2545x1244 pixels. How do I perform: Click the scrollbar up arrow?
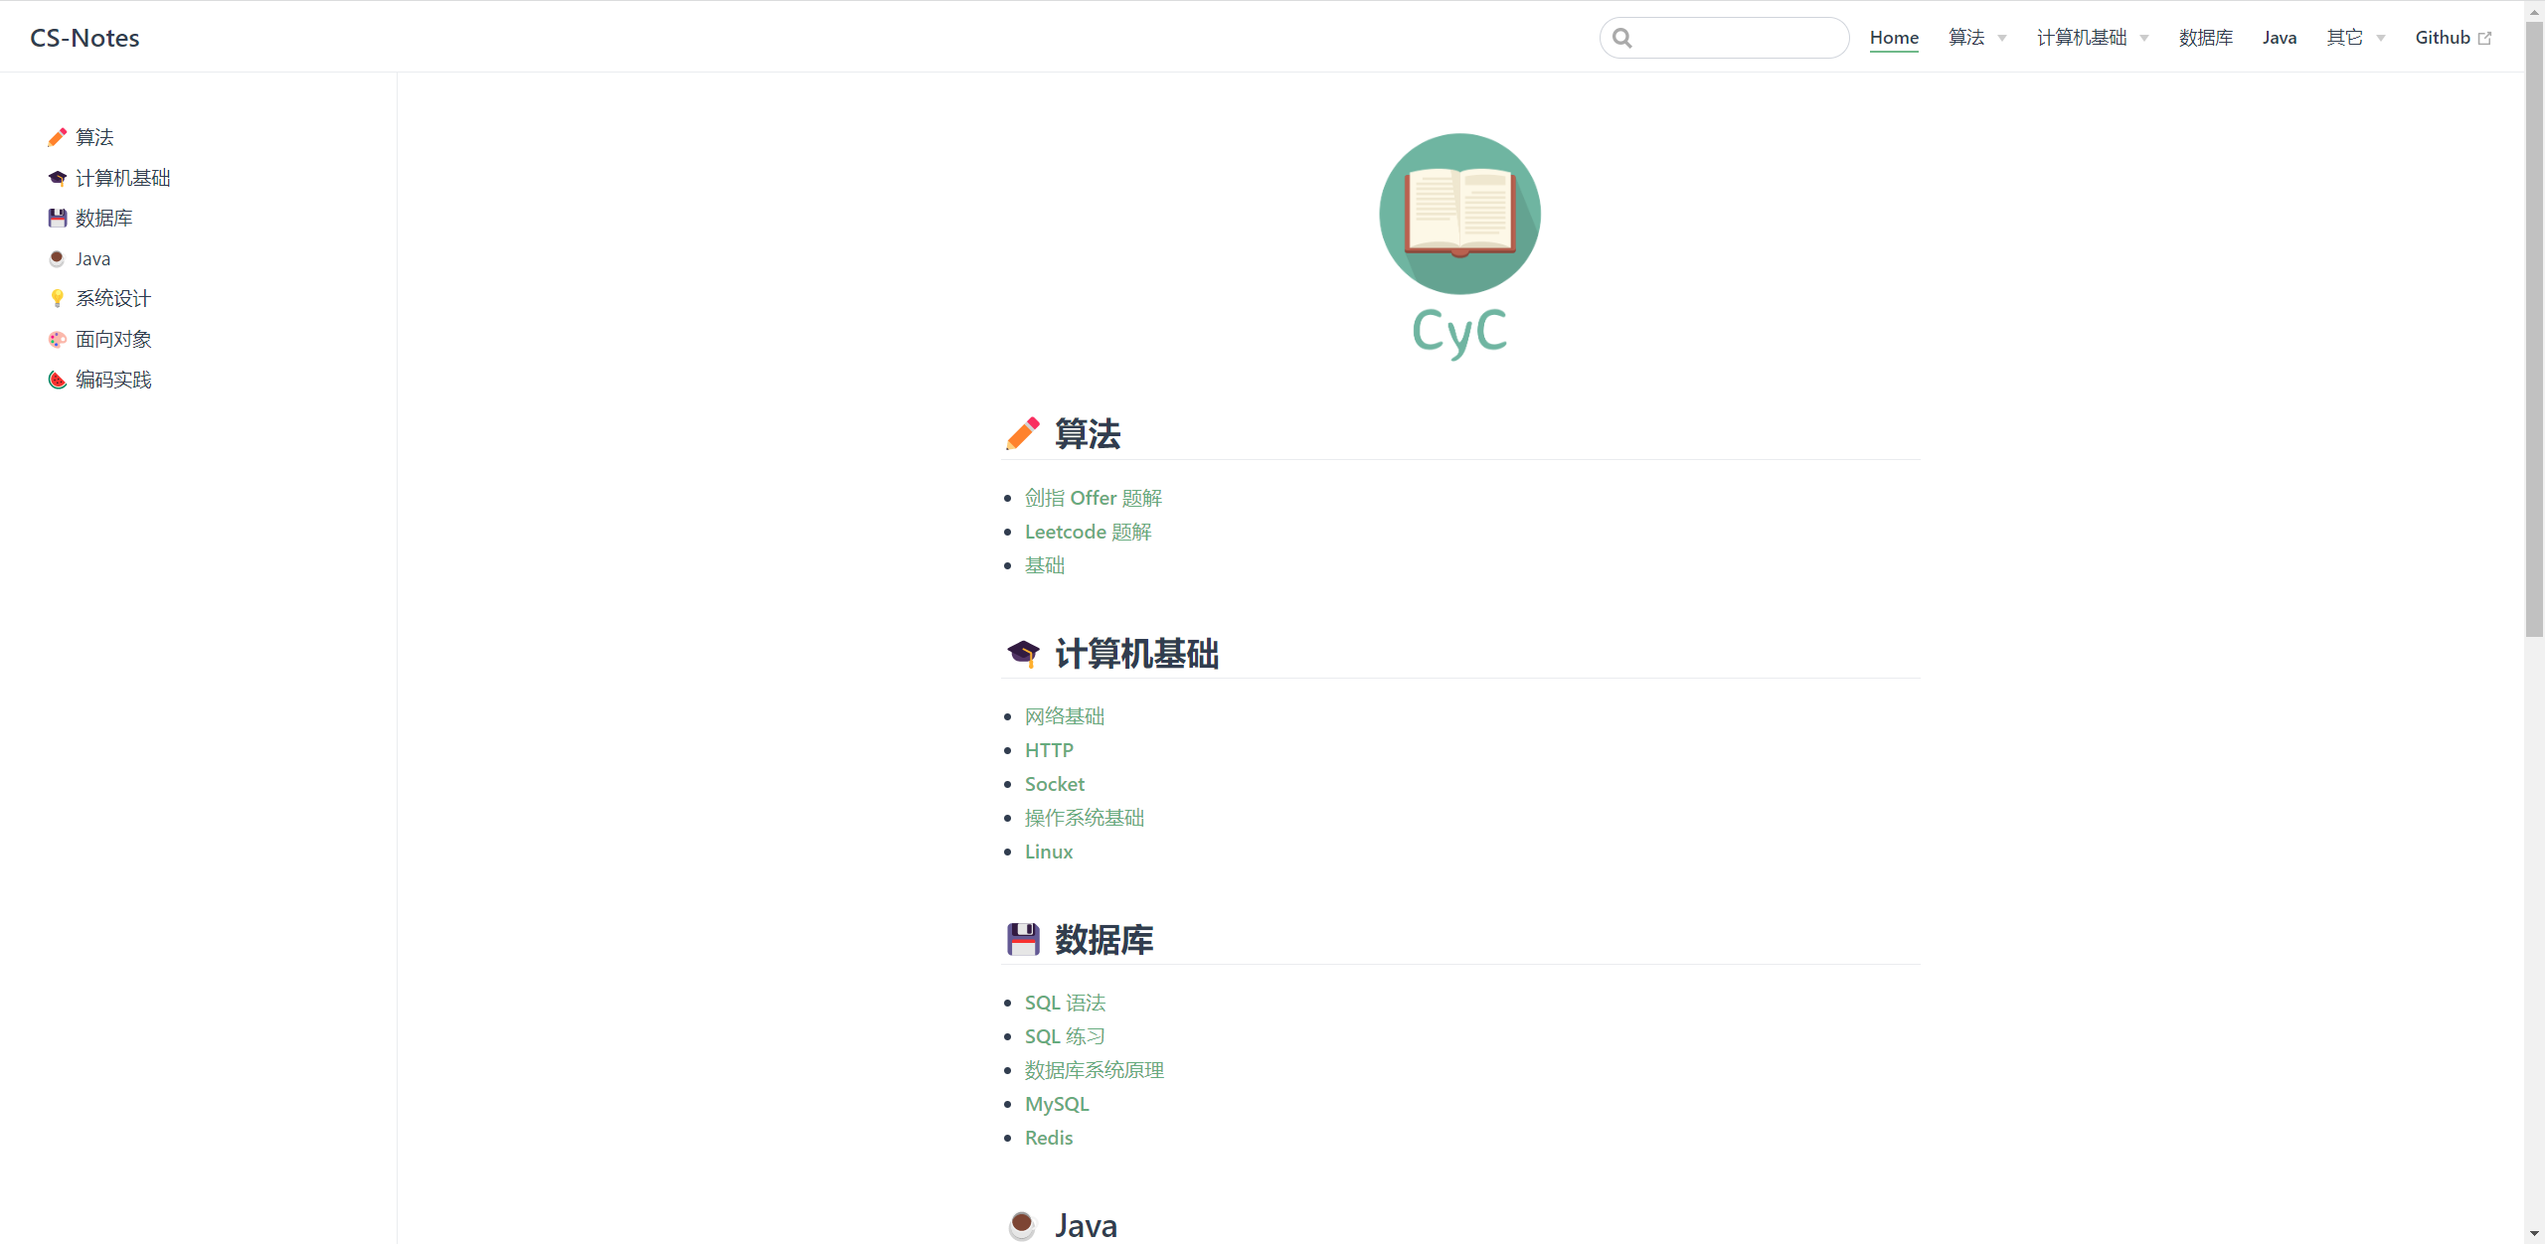coord(2534,10)
